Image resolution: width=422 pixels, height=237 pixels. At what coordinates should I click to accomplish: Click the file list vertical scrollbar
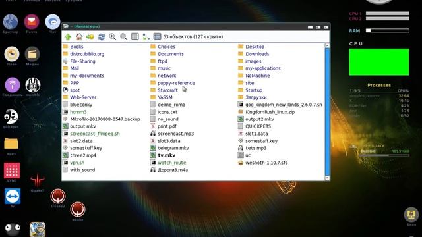(327, 112)
